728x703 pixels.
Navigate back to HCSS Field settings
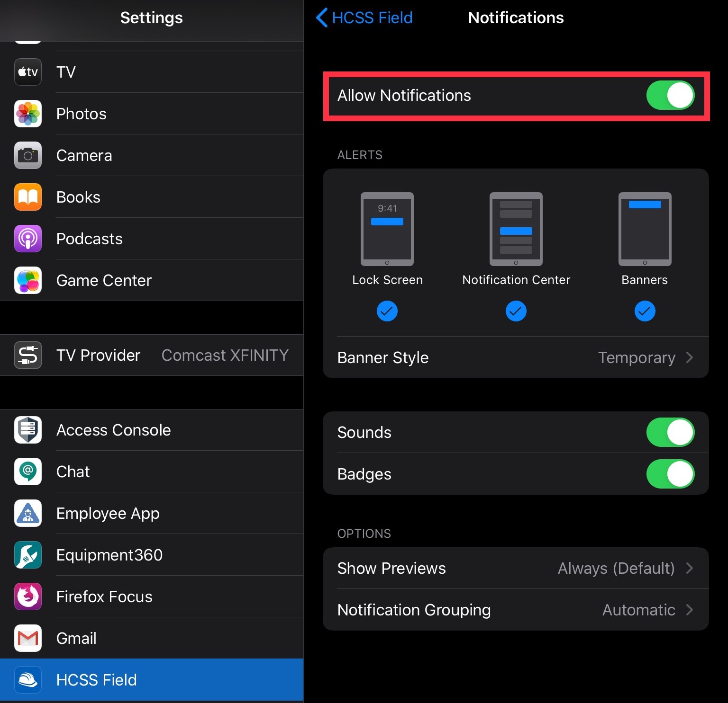tap(364, 18)
